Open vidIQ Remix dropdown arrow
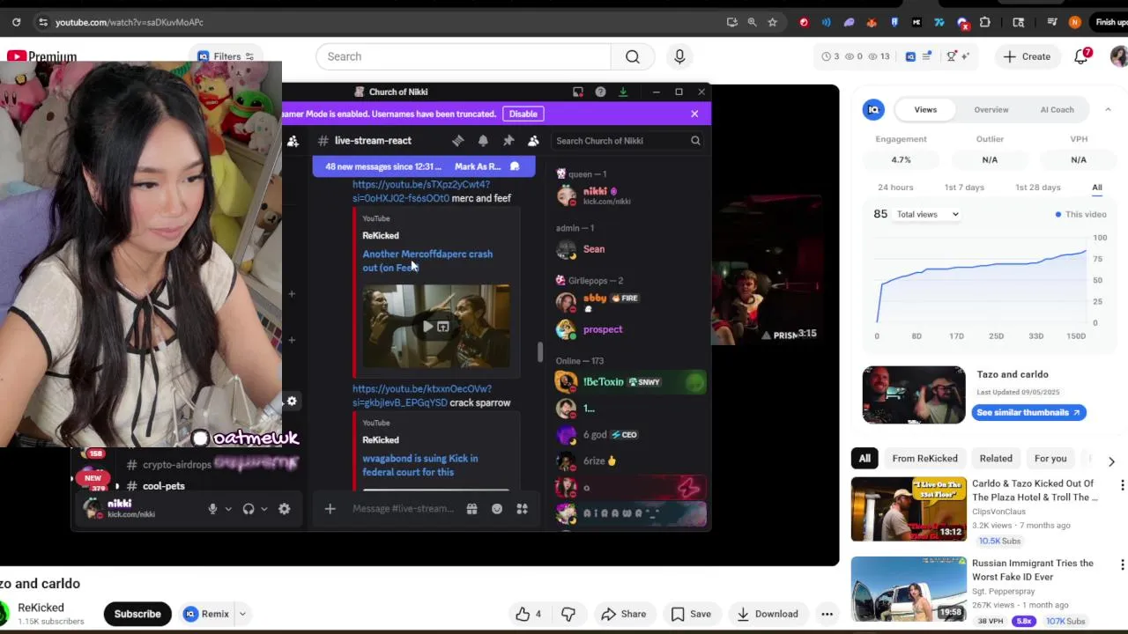Image resolution: width=1128 pixels, height=634 pixels. click(x=242, y=614)
